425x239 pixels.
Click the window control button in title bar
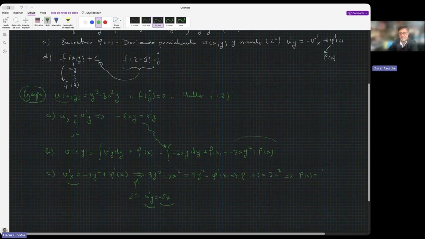coord(8,7)
